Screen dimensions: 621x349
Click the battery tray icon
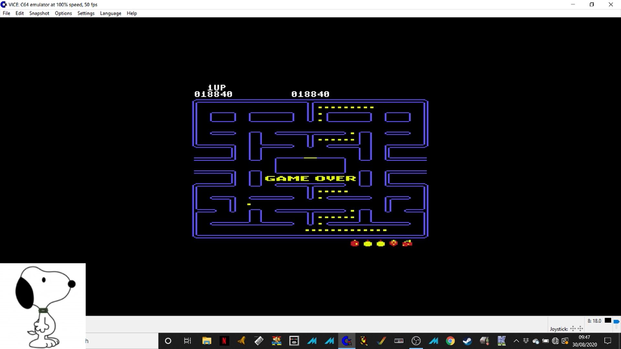546,341
